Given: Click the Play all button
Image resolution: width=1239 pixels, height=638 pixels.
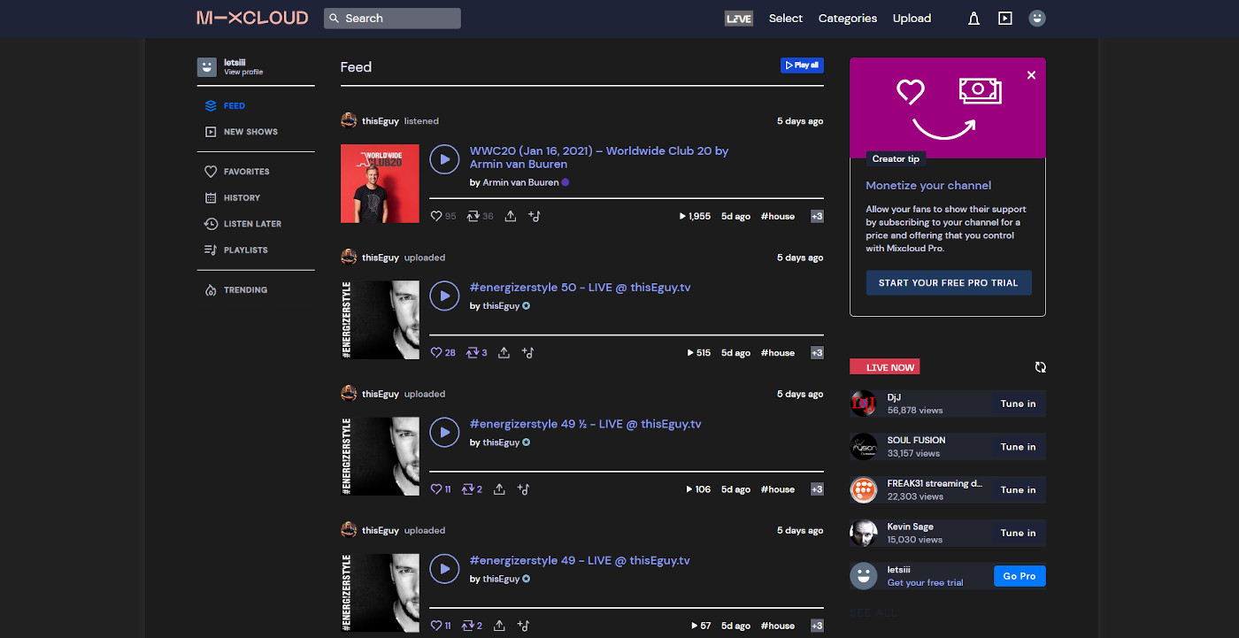Looking at the screenshot, I should 802,65.
